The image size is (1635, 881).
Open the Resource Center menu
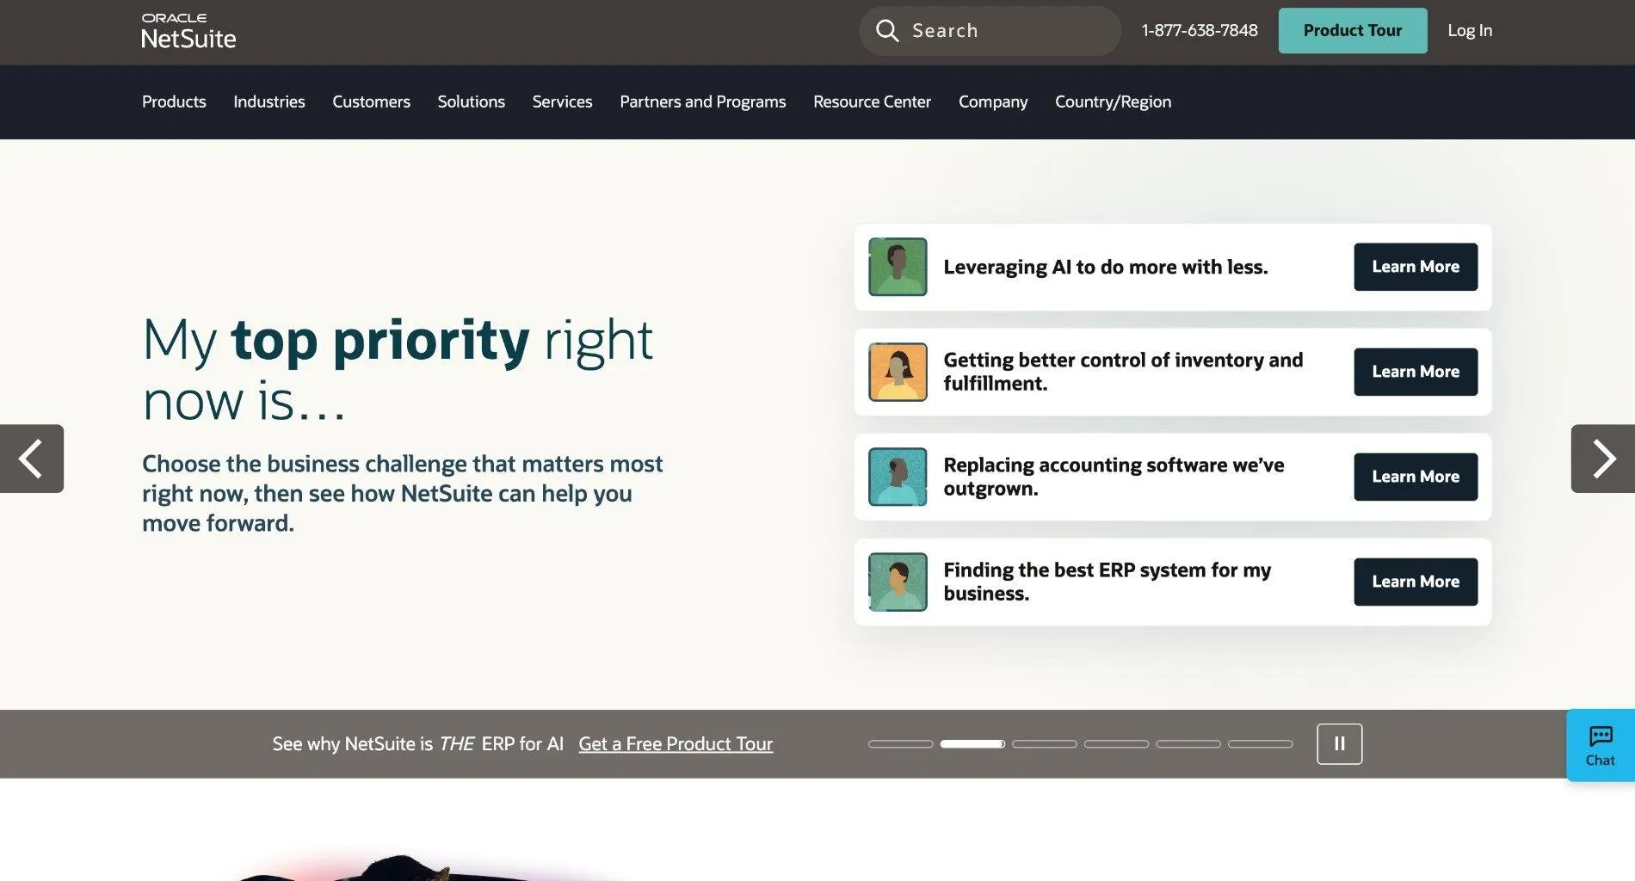873,102
